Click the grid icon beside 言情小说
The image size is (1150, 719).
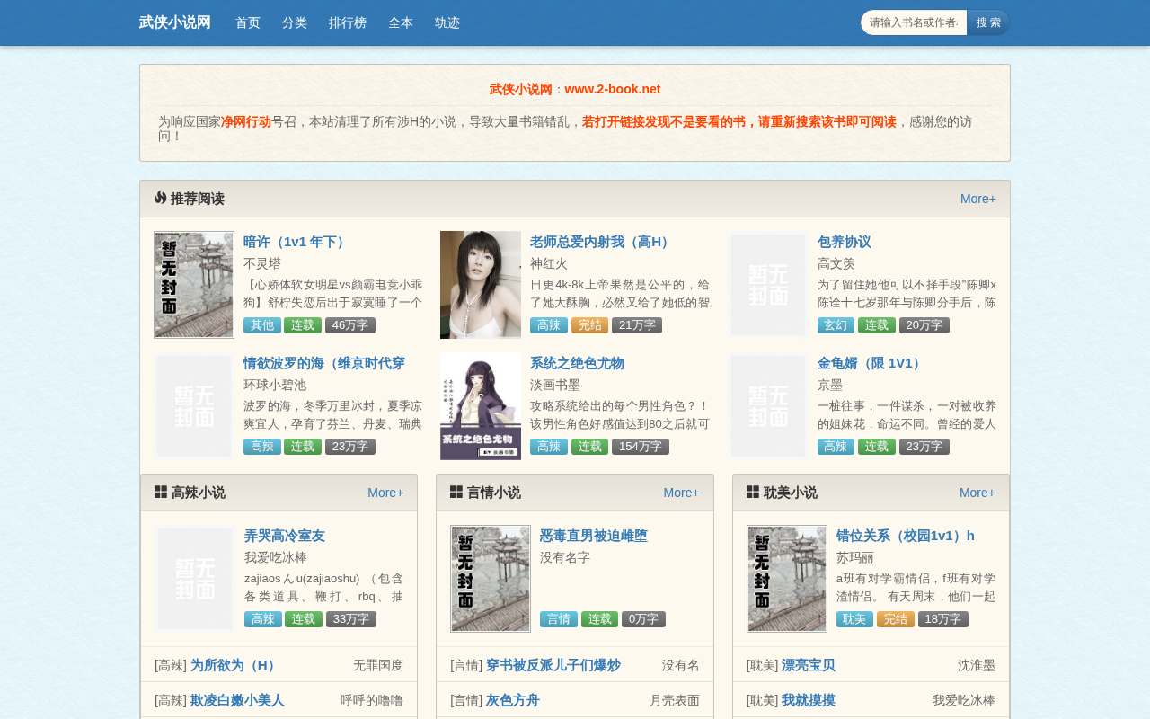[x=456, y=492]
